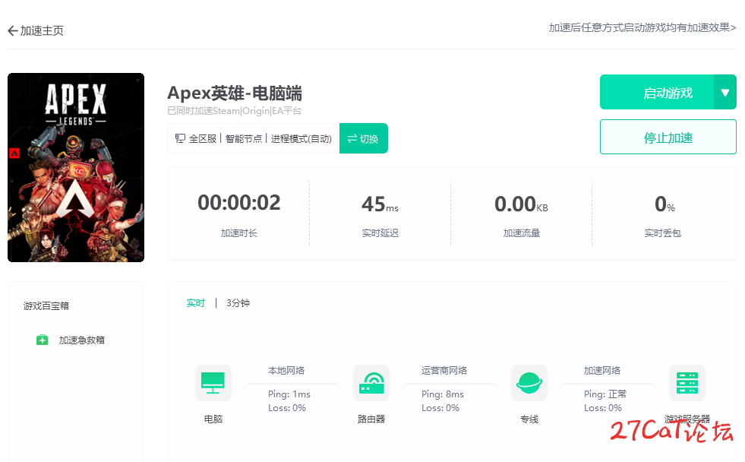
Task: Click the 专线 planet icon
Action: point(529,383)
